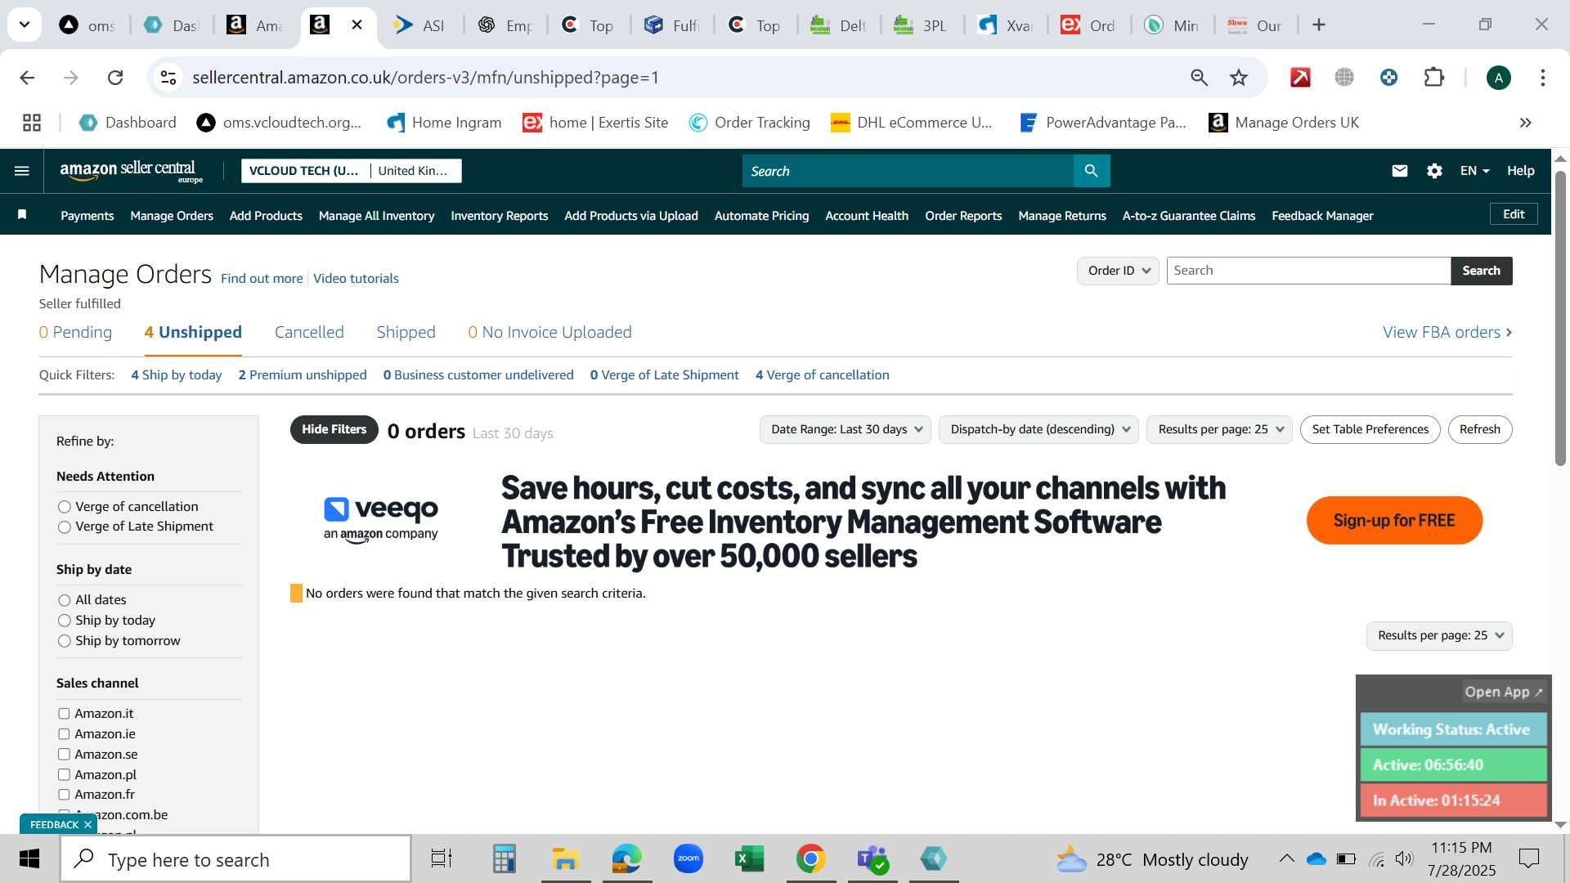Screen dimensions: 1570x883
Task: Open Set Table Preferences
Action: [x=1370, y=429]
